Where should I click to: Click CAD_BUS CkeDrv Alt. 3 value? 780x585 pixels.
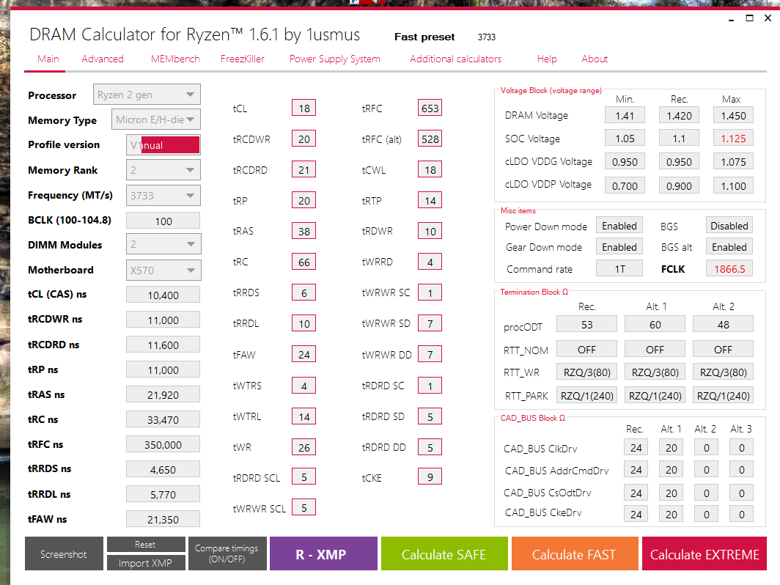741,514
